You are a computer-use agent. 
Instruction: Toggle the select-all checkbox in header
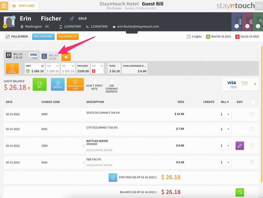(252, 102)
